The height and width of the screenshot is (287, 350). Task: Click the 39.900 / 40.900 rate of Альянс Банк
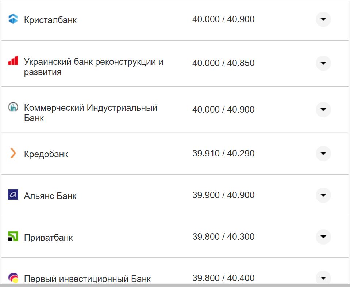tap(224, 195)
